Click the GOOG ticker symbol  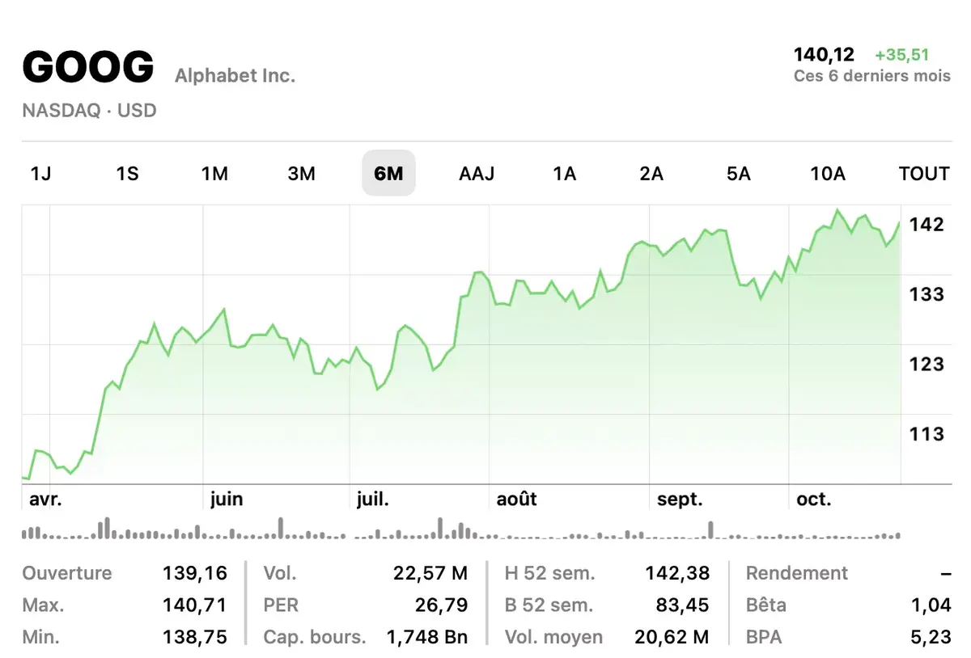point(87,66)
